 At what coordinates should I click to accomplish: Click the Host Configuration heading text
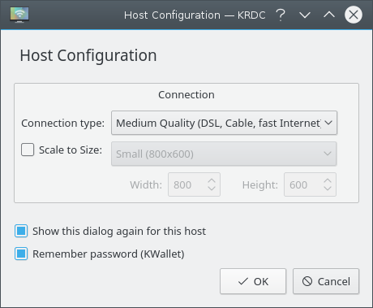pos(88,55)
